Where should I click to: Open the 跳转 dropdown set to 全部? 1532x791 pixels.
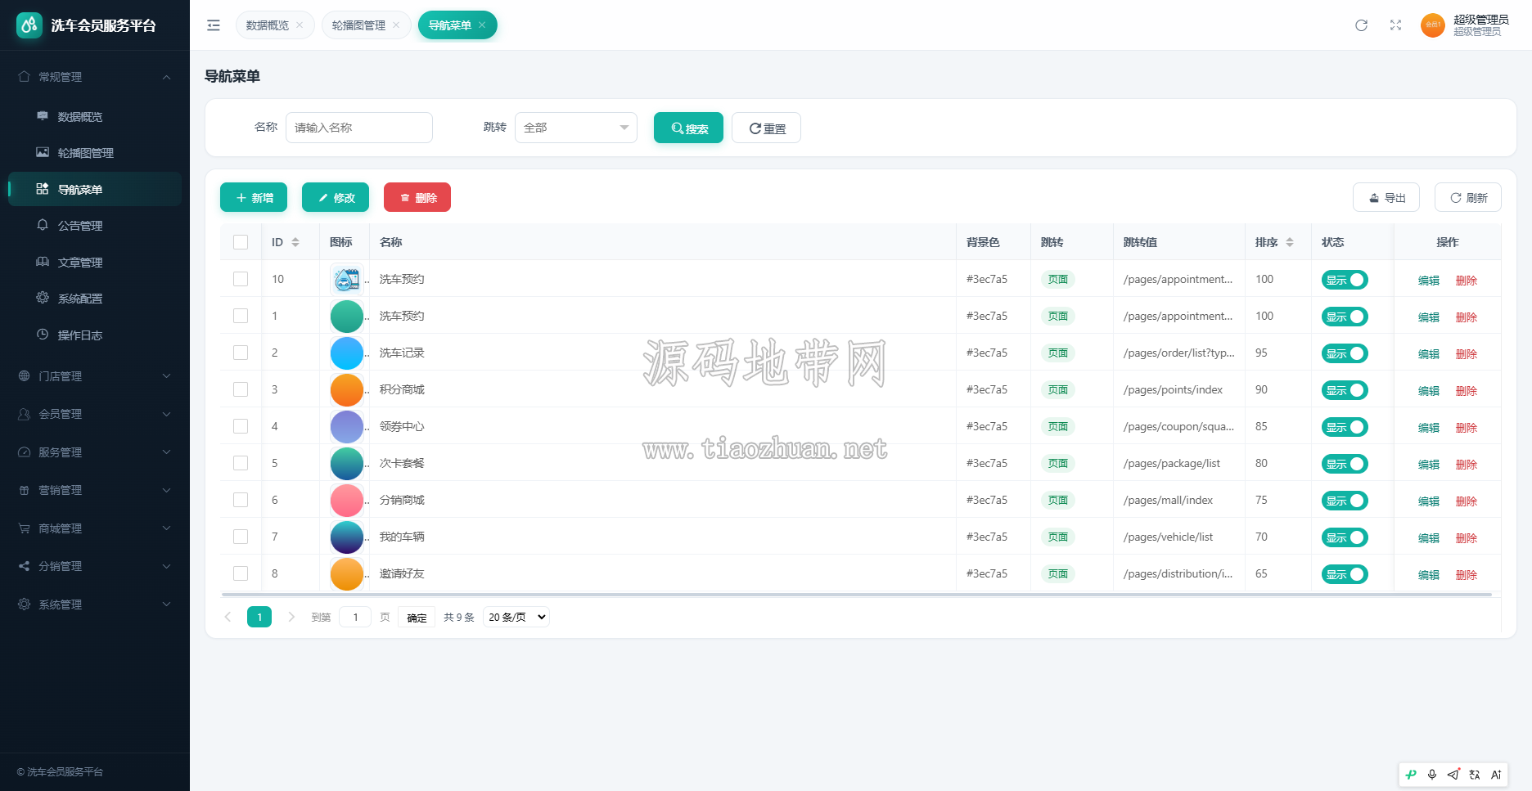[576, 128]
